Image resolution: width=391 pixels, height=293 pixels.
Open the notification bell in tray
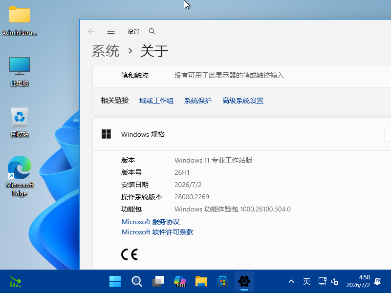point(377,281)
